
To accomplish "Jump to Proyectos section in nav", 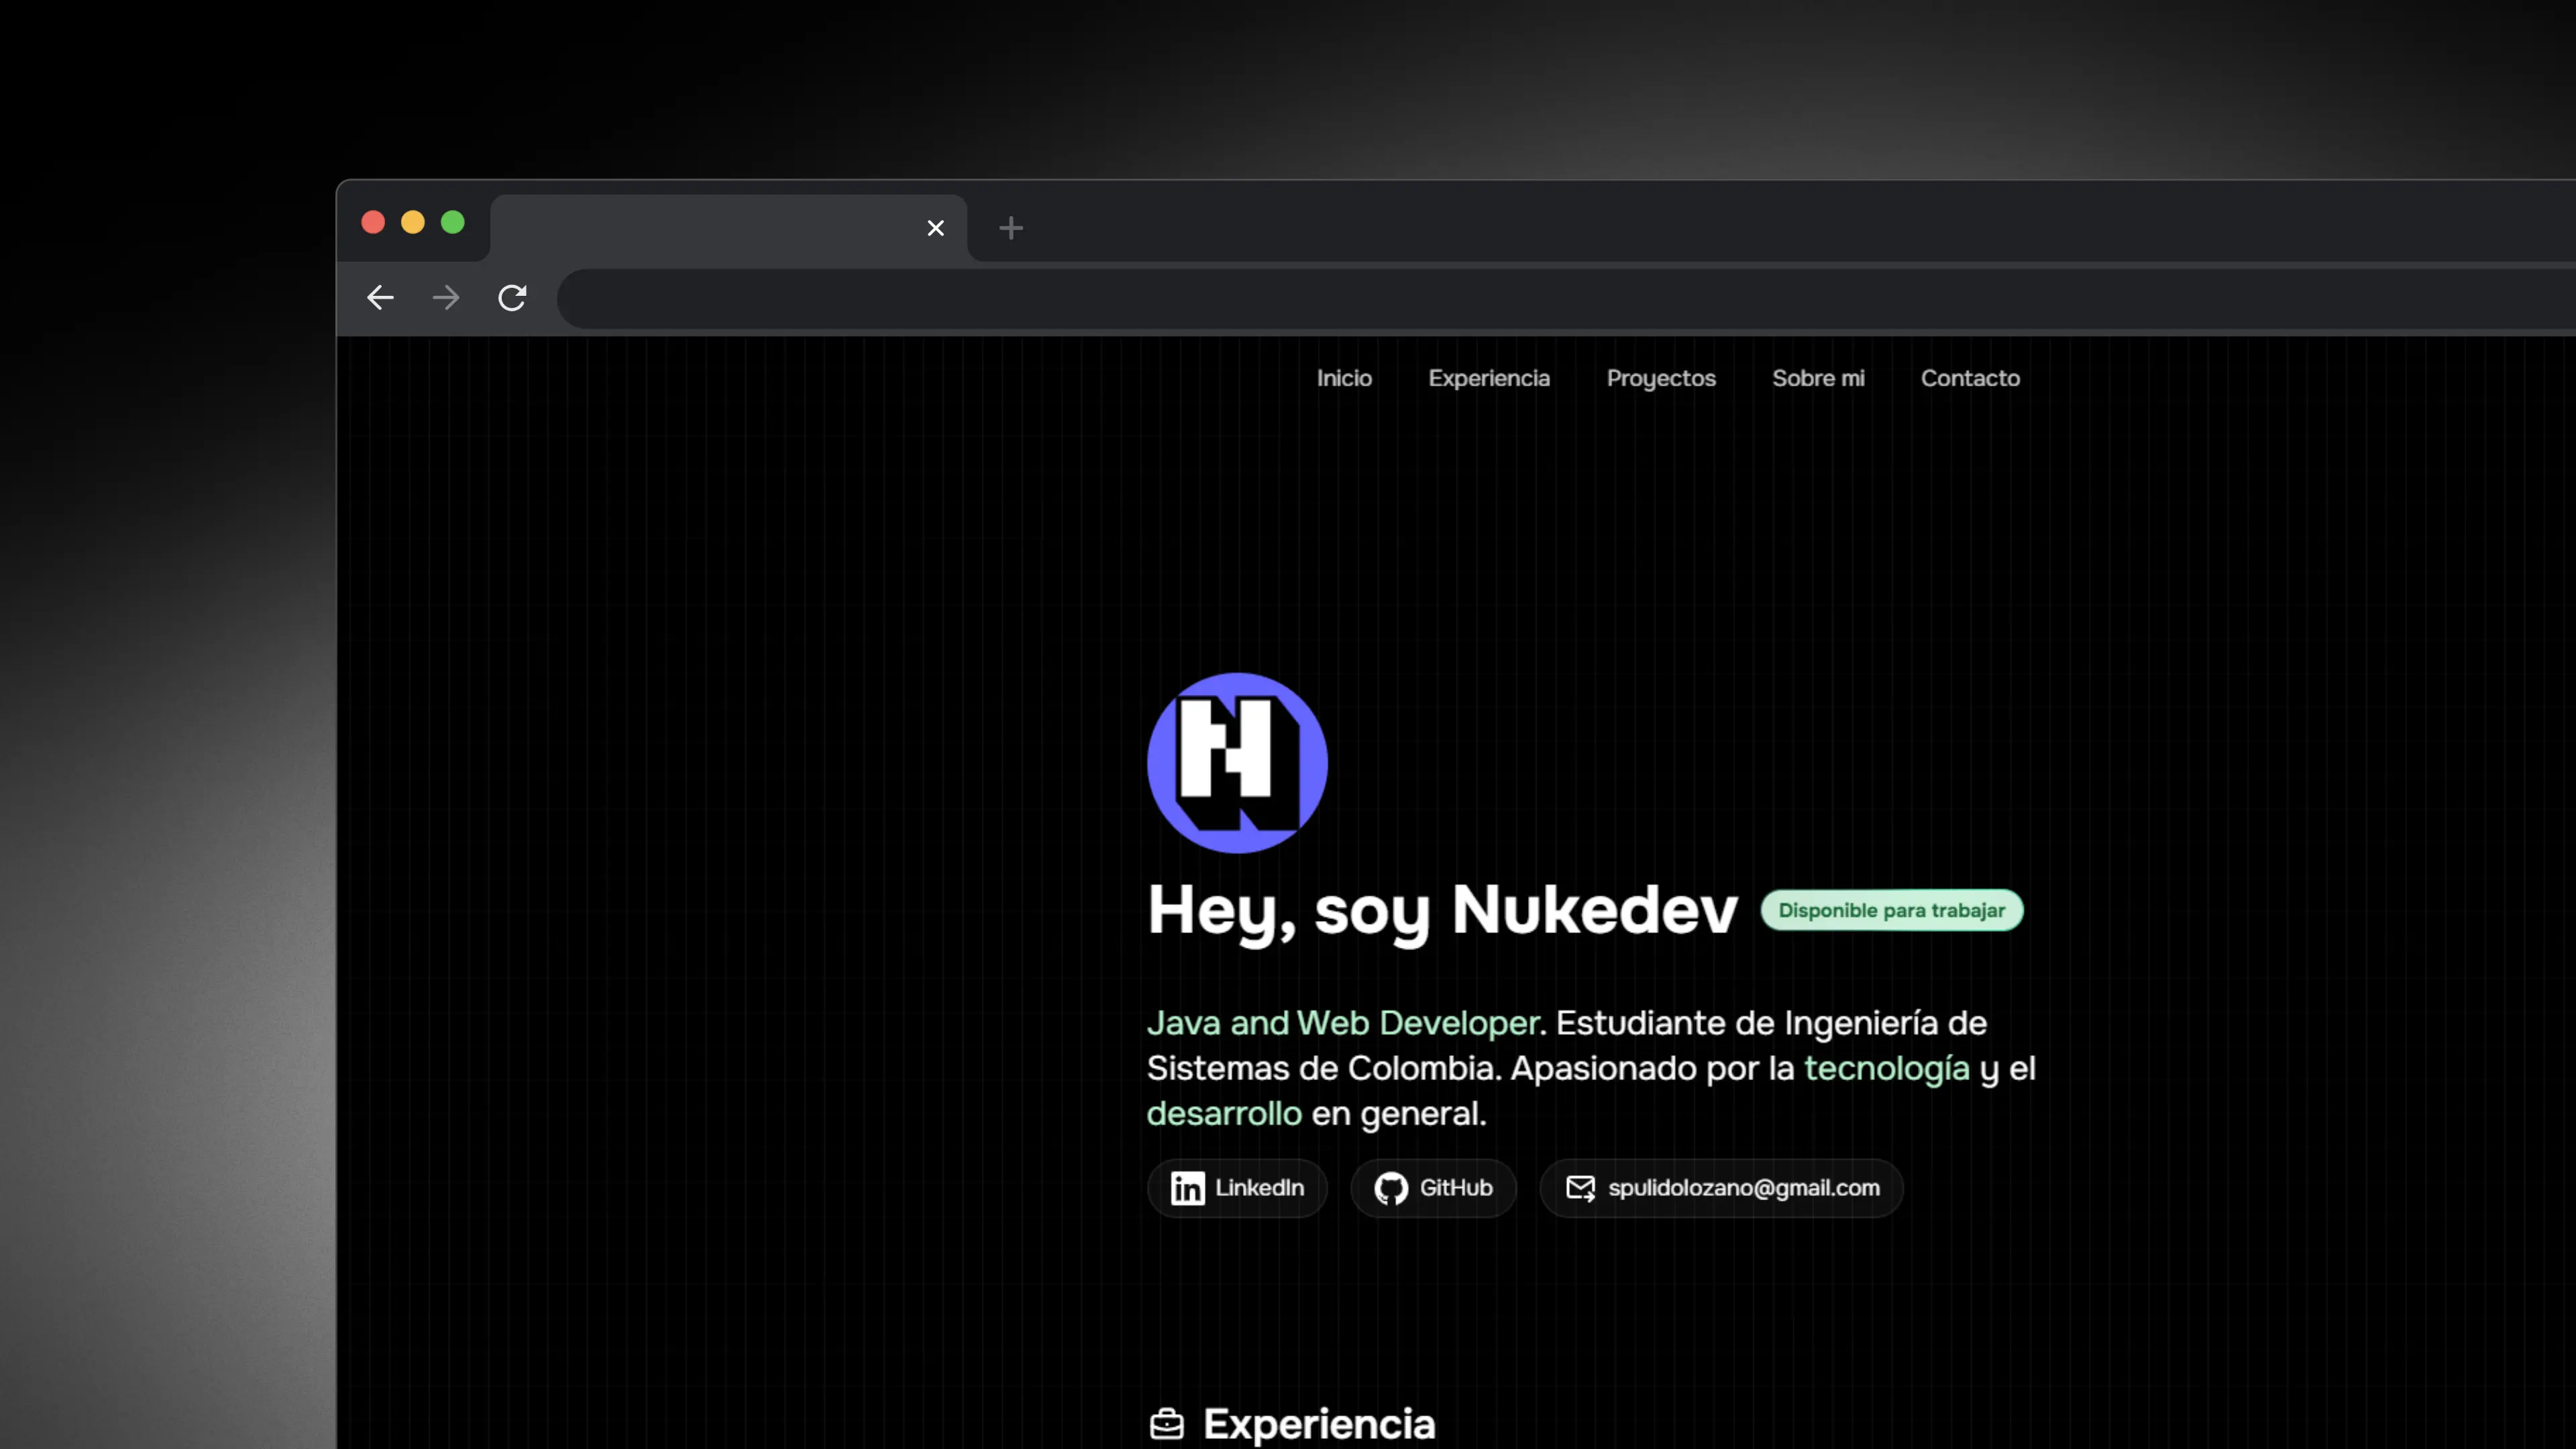I will 1661,378.
